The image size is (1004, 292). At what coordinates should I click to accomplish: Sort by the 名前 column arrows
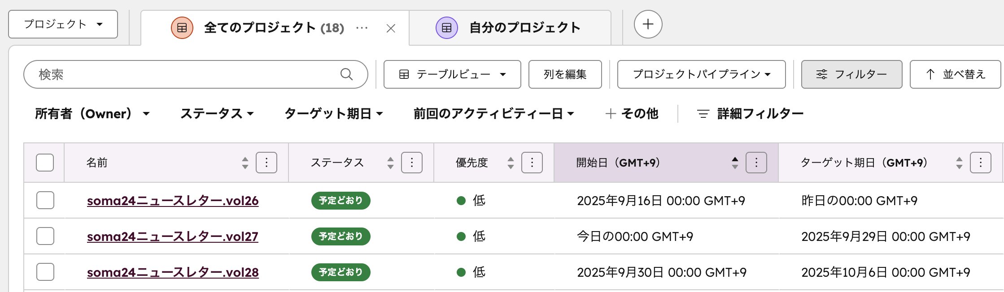[x=245, y=163]
